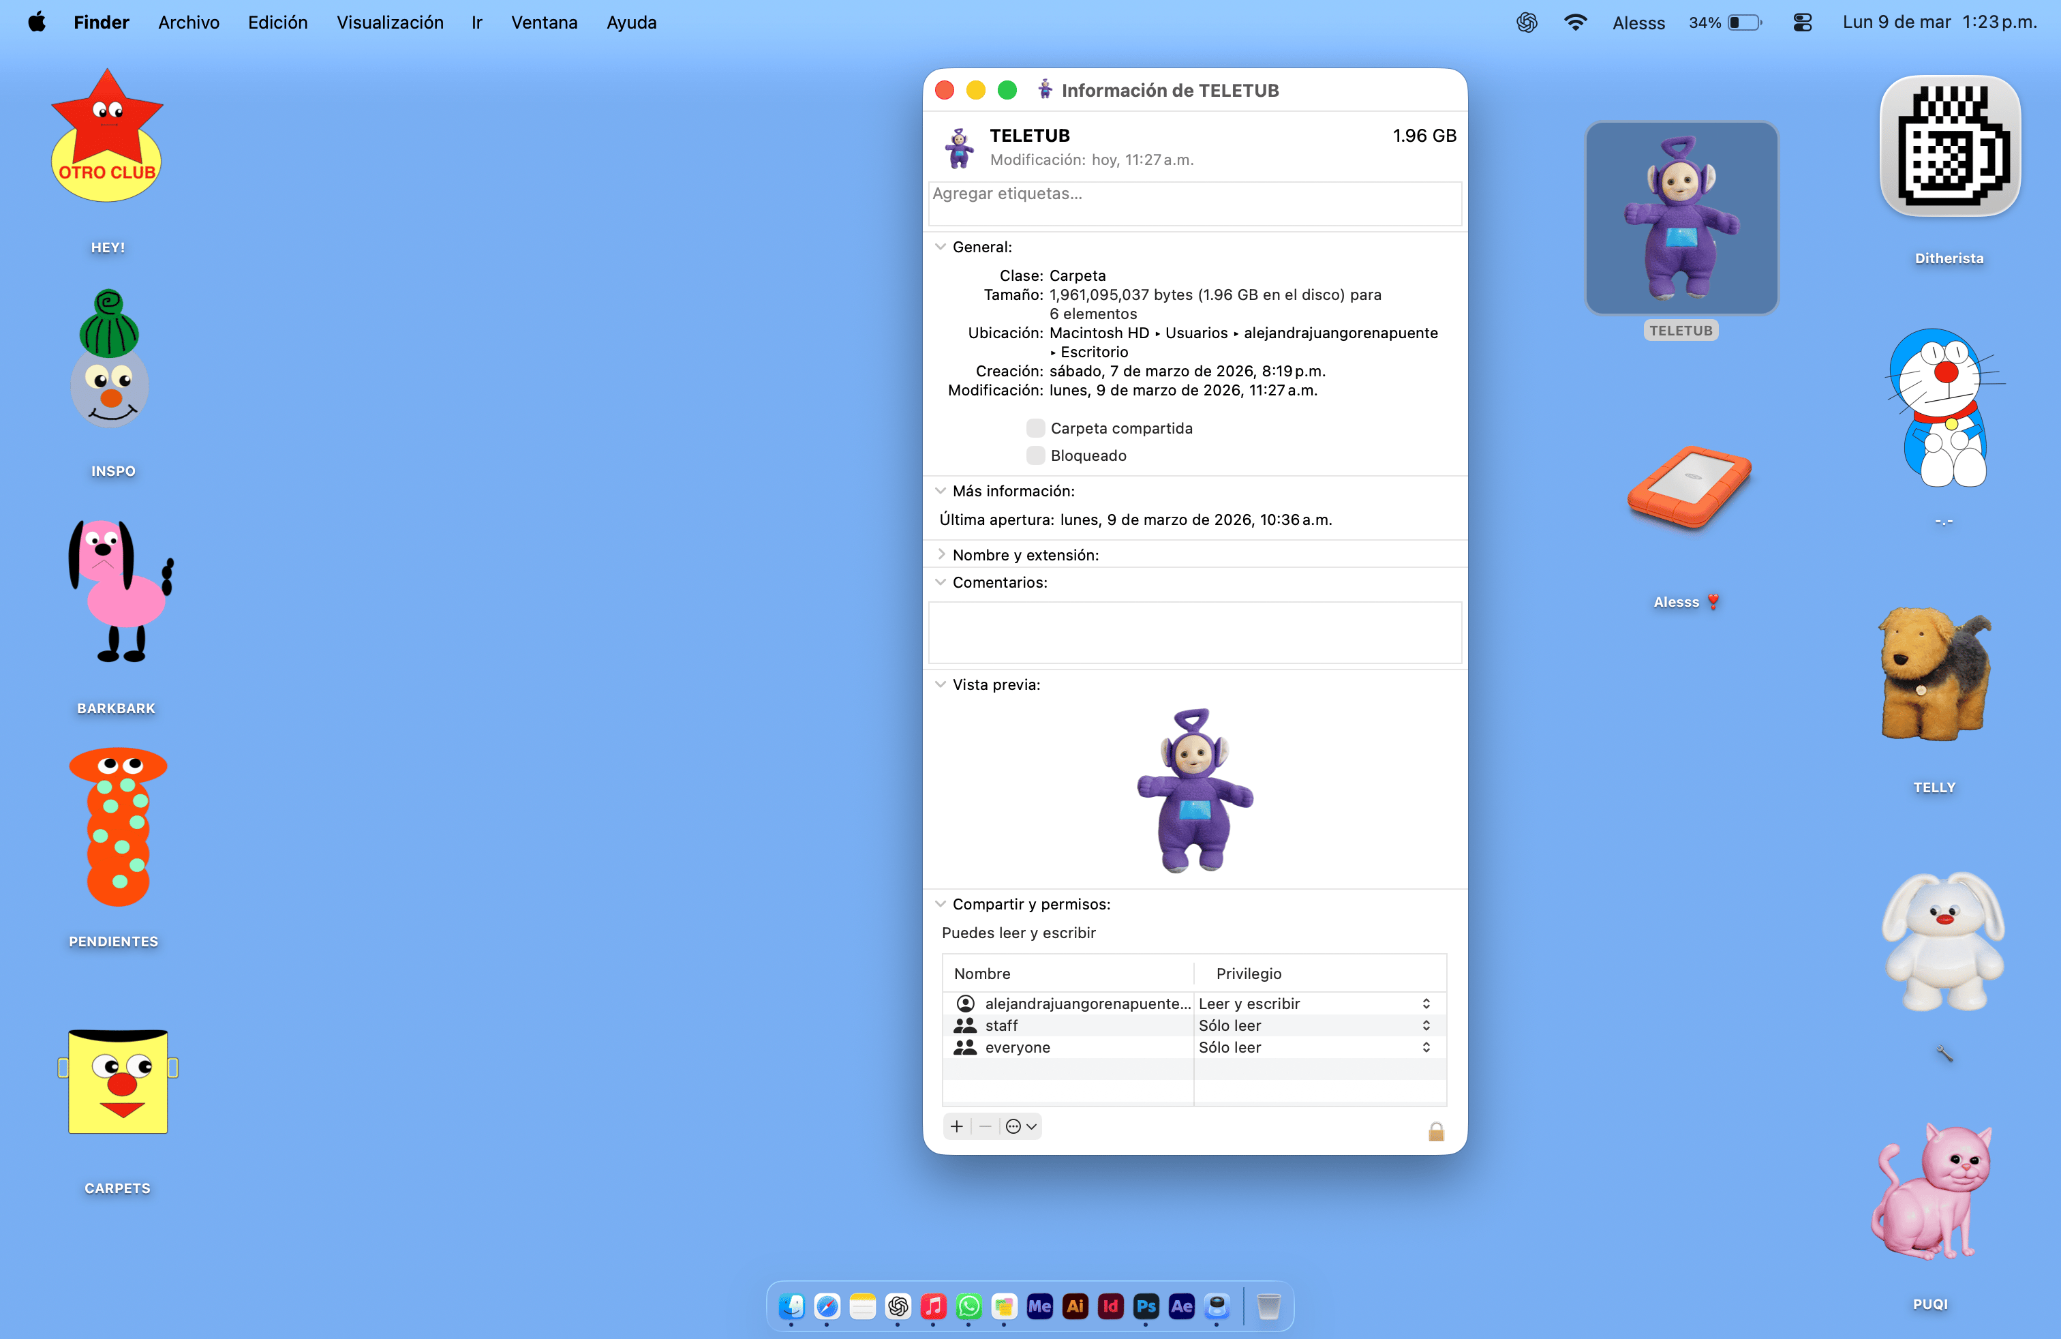Expand the Nombre y extensión section

click(x=941, y=554)
